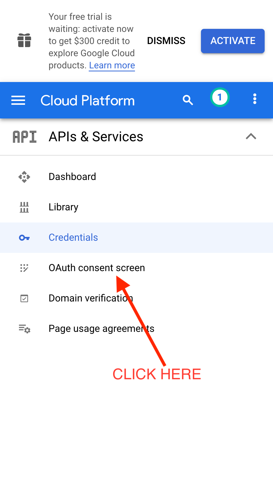The image size is (273, 486).
Task: Click the Dashboard diamond icon
Action: click(x=24, y=177)
